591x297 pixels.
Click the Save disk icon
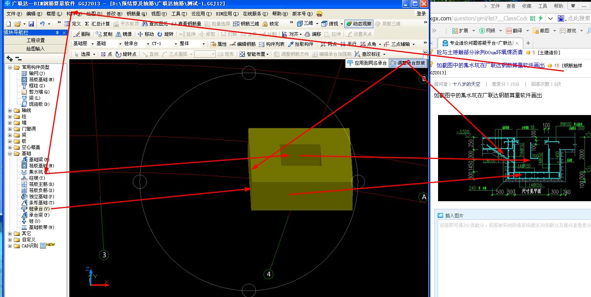pyautogui.click(x=31, y=24)
